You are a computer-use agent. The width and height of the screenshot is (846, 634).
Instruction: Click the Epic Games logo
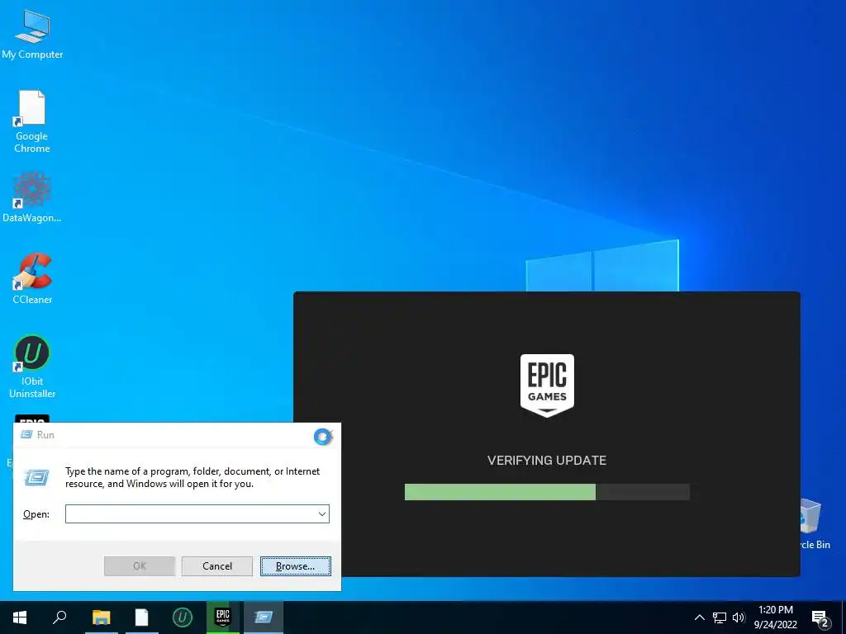pyautogui.click(x=547, y=386)
